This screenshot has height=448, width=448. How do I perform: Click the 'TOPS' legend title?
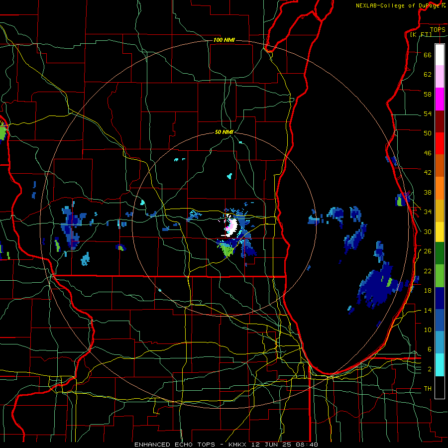438,29
